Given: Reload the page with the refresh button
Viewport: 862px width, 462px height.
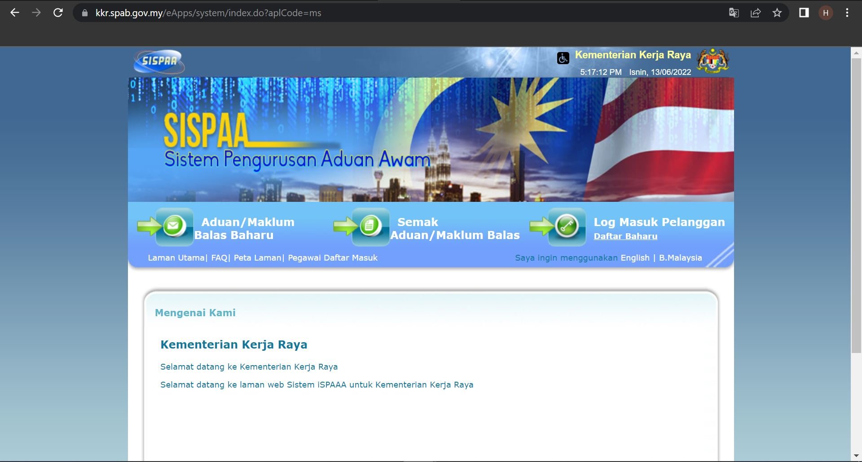Looking at the screenshot, I should [x=58, y=13].
